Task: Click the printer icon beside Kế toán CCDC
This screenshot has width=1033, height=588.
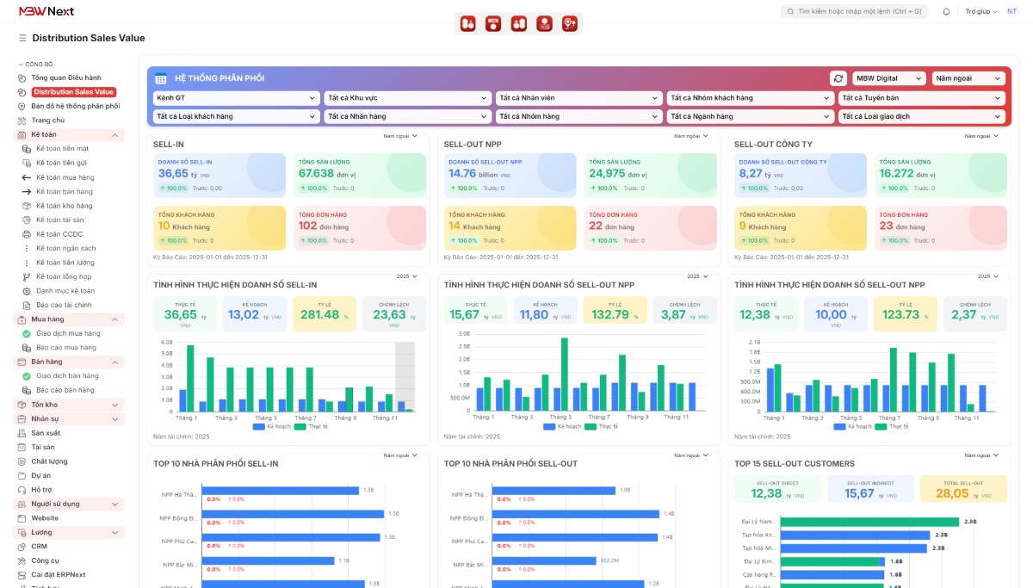Action: (x=28, y=233)
